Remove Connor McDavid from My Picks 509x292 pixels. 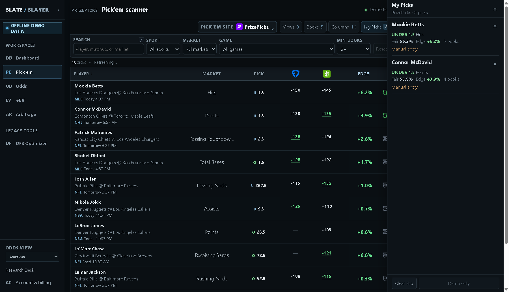[495, 64]
